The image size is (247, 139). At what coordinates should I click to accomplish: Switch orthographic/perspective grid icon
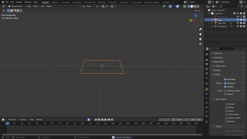(x=200, y=44)
